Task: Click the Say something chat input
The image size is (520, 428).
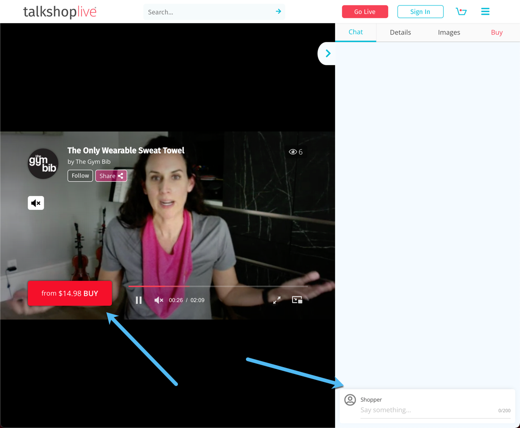Action: pos(416,410)
